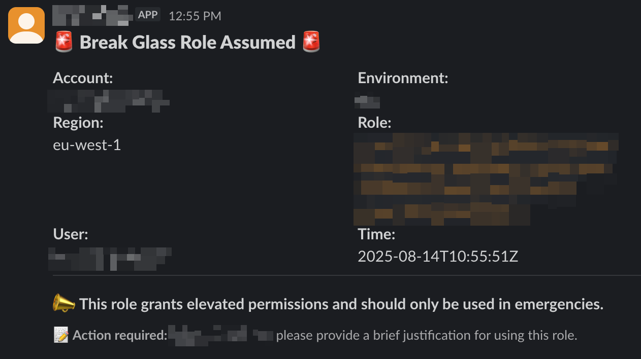Click the blurred Environment value
Image resolution: width=641 pixels, height=359 pixels.
coord(367,101)
